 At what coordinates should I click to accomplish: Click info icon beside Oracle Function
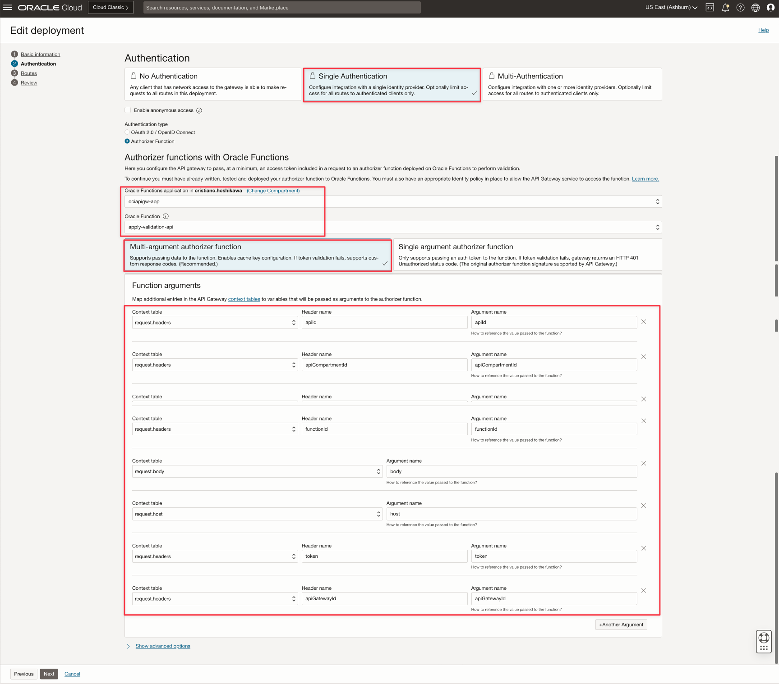166,216
